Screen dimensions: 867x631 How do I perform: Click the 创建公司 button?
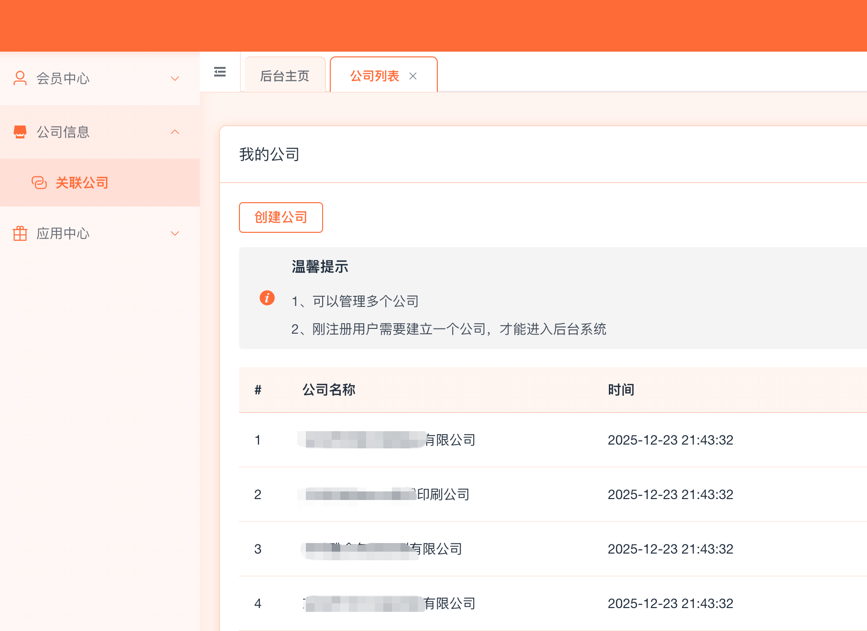pyautogui.click(x=281, y=218)
